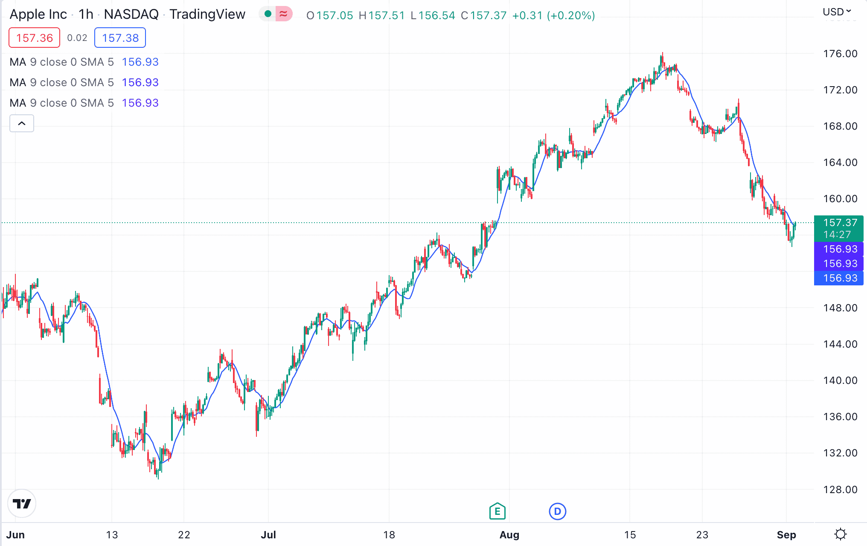Click the spread value 0.02
Image resolution: width=867 pixels, height=546 pixels.
pos(77,38)
